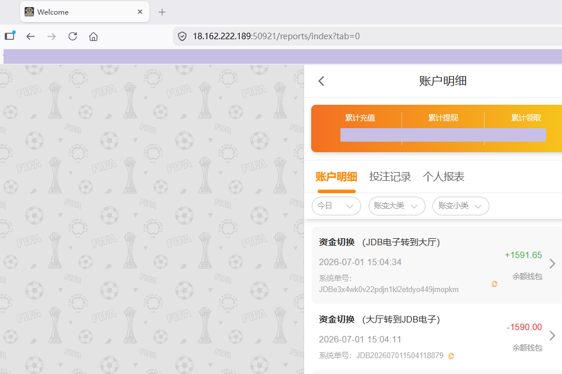Reload the page with the refresh icon
The width and height of the screenshot is (562, 374).
point(73,36)
